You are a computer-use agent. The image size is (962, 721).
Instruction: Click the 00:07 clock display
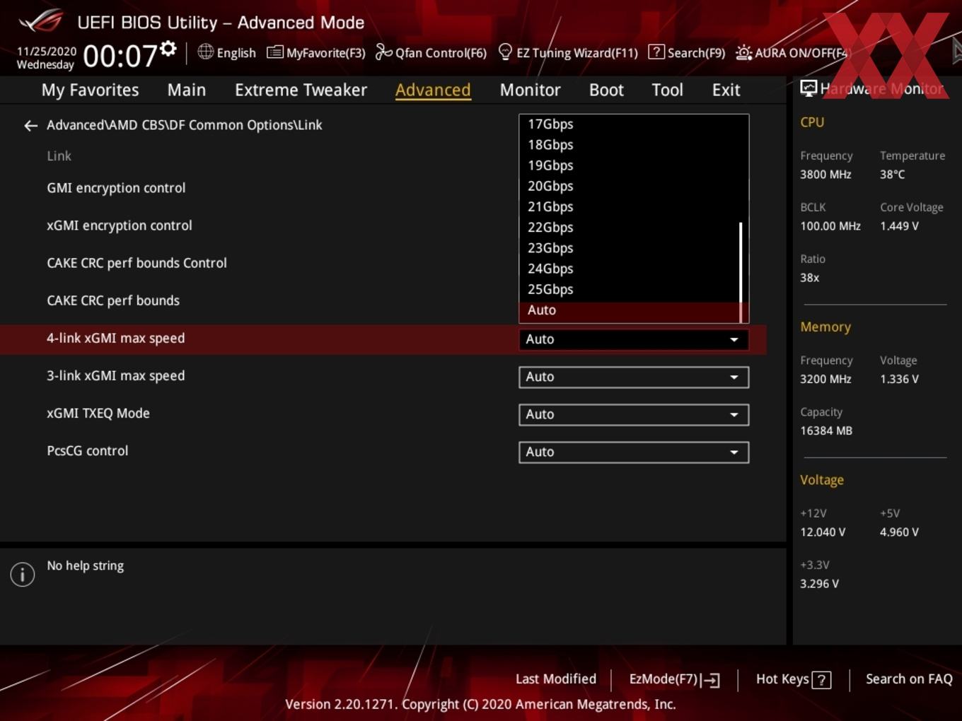[x=120, y=56]
